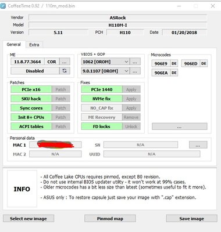Click the FD locks indicator
The image size is (221, 232).
click(x=102, y=126)
